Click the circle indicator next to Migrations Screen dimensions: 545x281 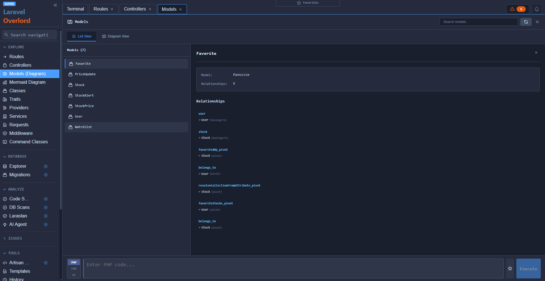coord(46,175)
